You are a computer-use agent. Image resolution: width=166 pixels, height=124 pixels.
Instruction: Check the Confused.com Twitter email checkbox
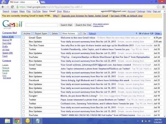tap(24, 104)
